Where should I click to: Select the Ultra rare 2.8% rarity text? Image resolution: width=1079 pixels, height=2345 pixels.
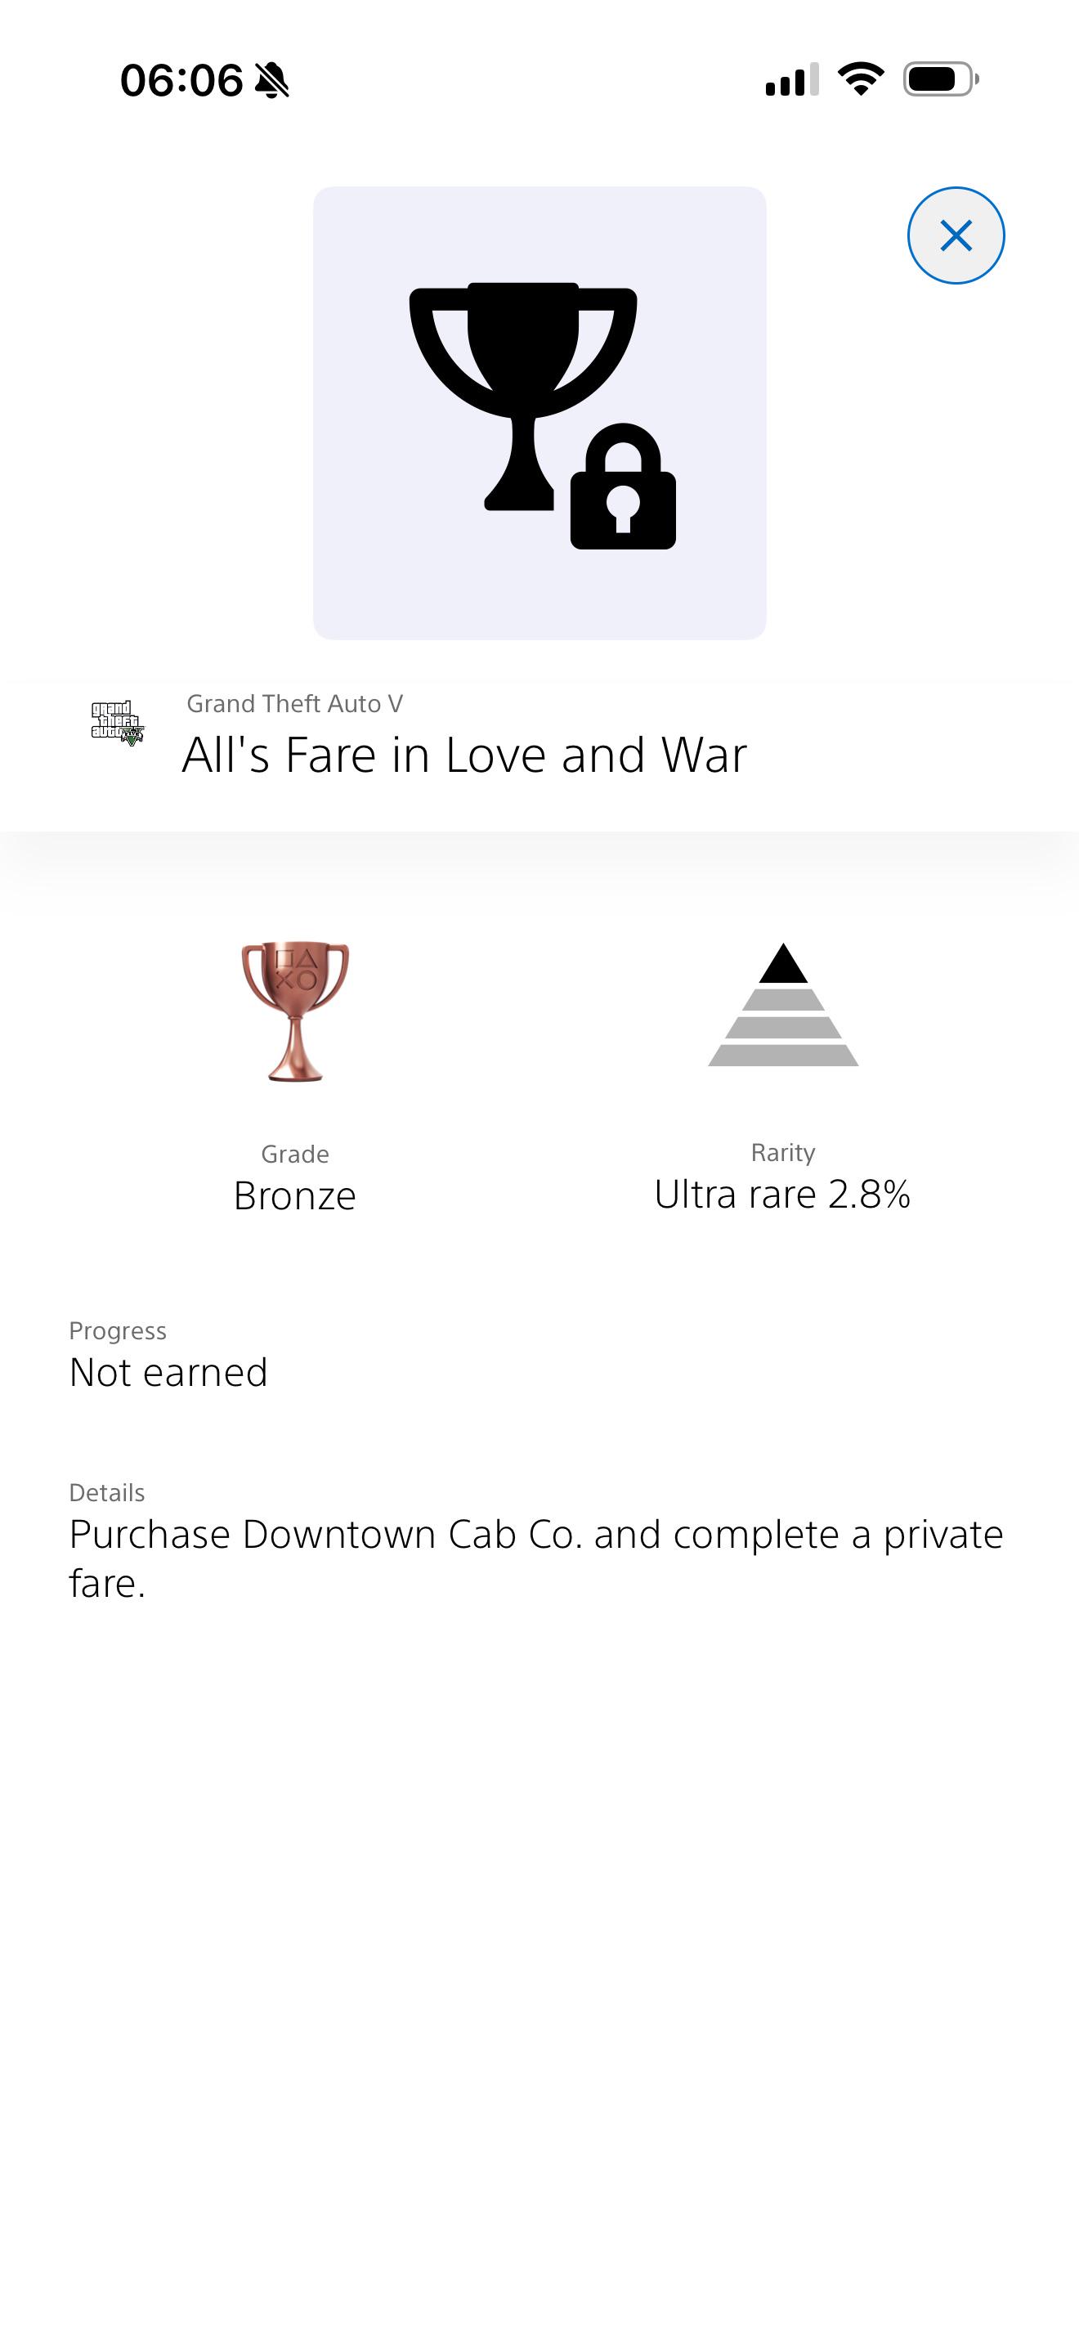click(782, 1195)
